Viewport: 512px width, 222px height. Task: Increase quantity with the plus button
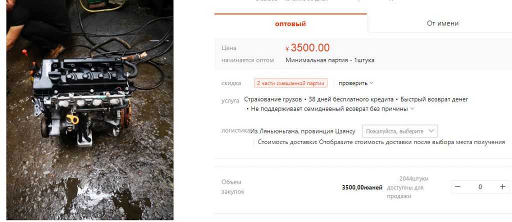tap(502, 186)
